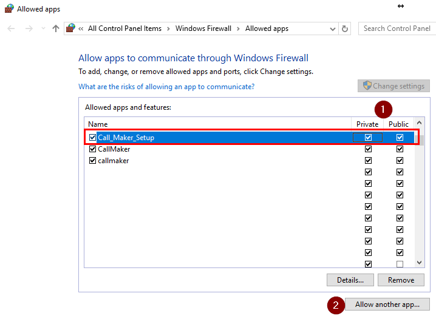Click the Forward navigation arrow
This screenshot has height=316, width=436.
click(x=29, y=29)
